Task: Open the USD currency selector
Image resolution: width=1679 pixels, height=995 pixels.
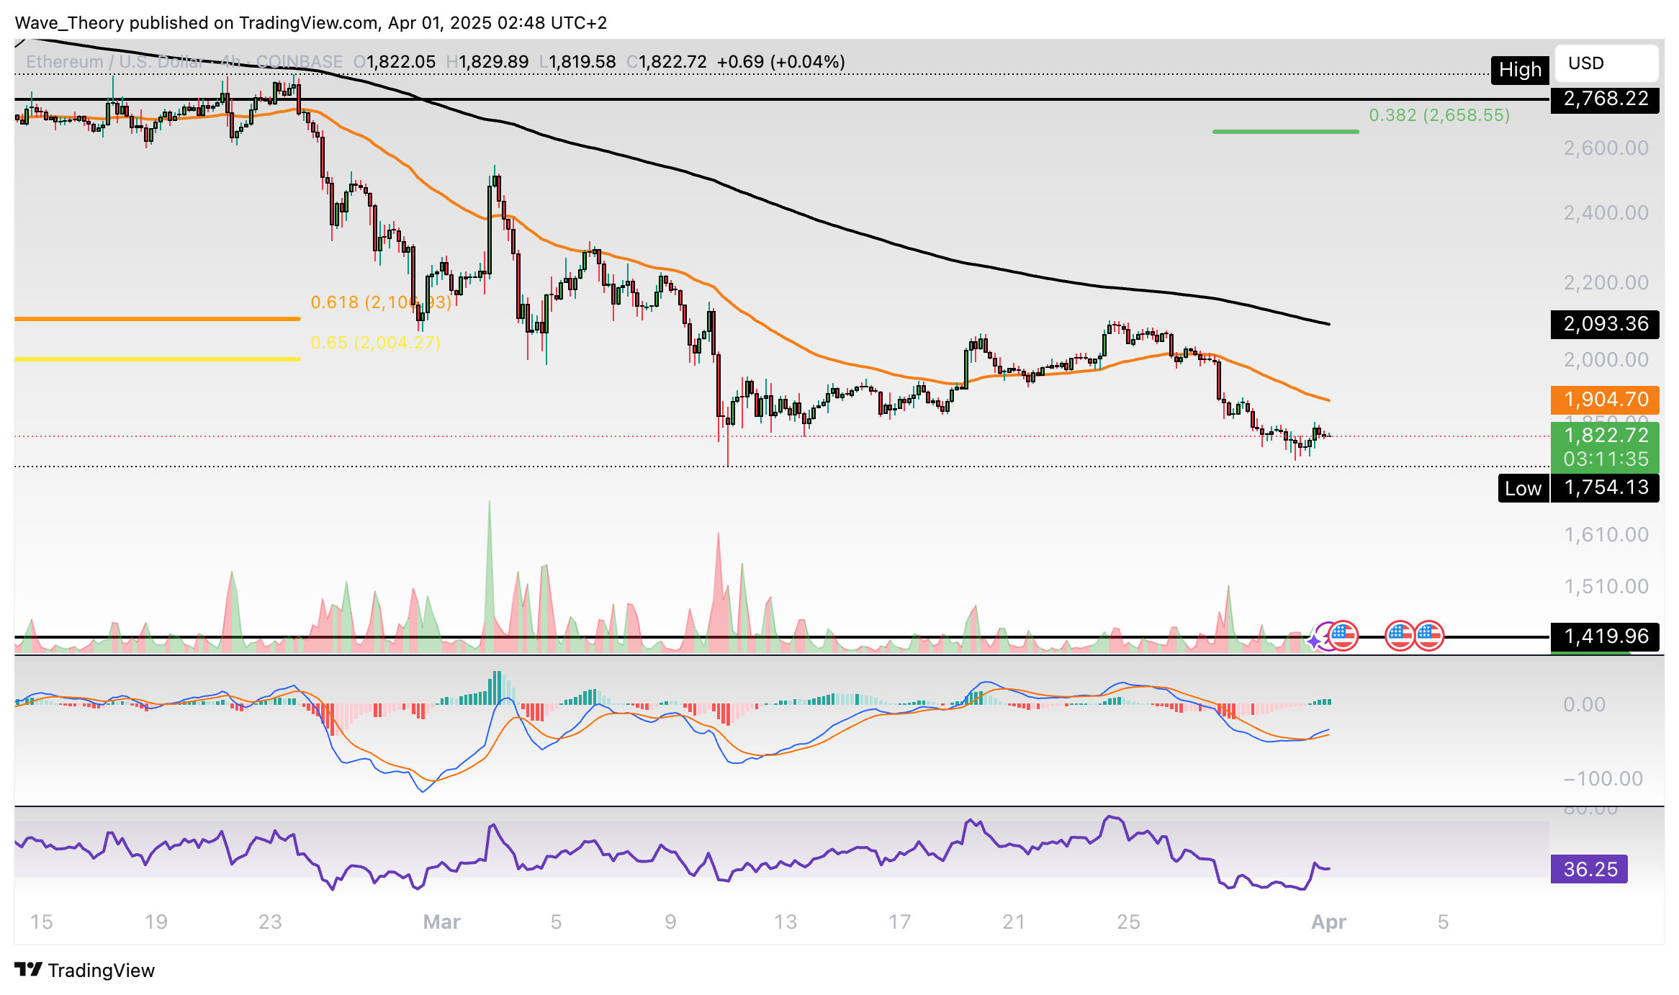Action: pos(1606,63)
